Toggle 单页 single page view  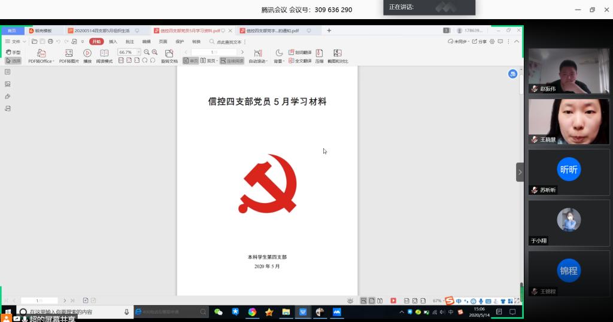pyautogui.click(x=190, y=61)
